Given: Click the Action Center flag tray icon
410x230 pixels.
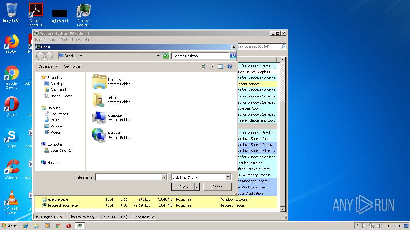Looking at the screenshot, I should pyautogui.click(x=364, y=226).
